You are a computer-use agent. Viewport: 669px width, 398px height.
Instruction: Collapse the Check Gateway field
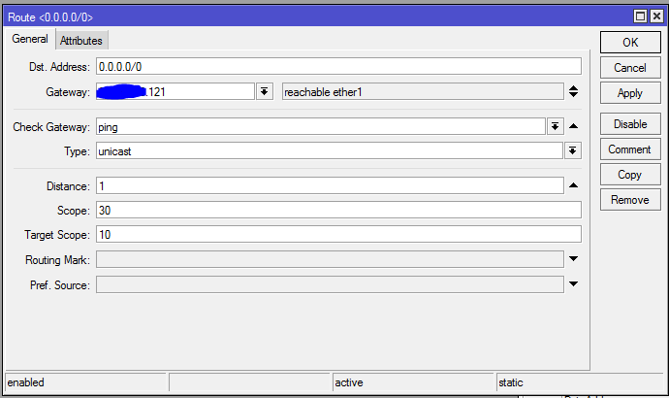573,126
